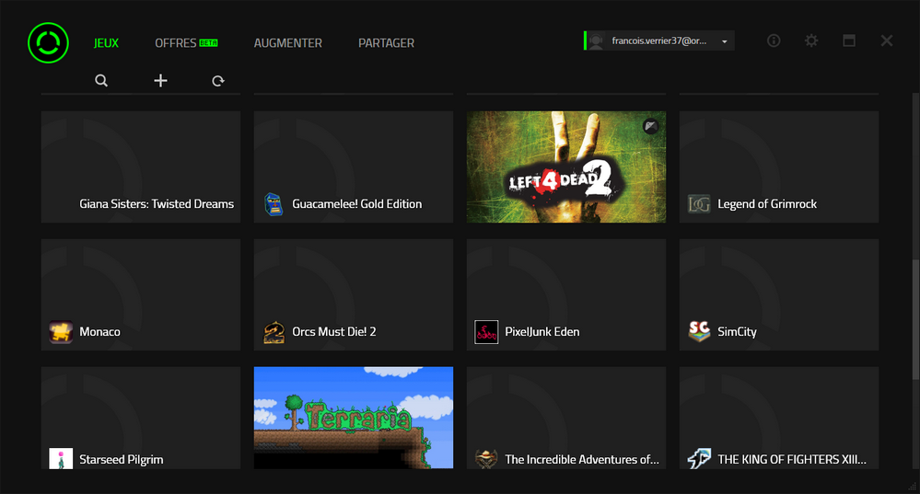
Task: Open the PARTAGER tab
Action: coord(386,43)
